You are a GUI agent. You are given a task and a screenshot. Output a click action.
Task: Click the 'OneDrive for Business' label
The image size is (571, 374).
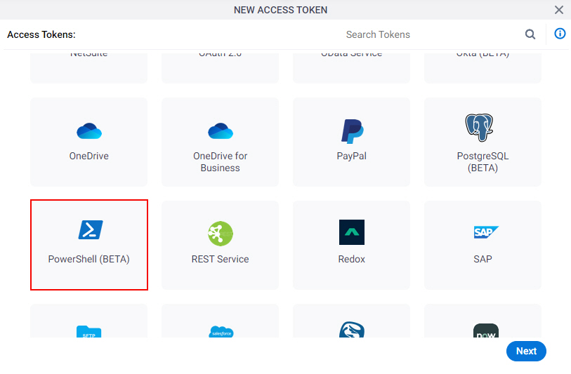click(221, 162)
